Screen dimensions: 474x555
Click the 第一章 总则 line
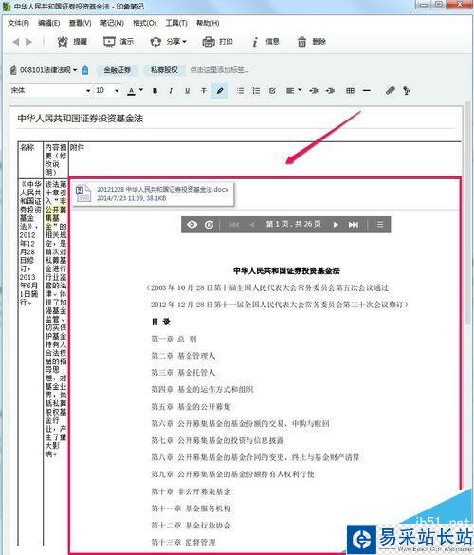point(173,339)
